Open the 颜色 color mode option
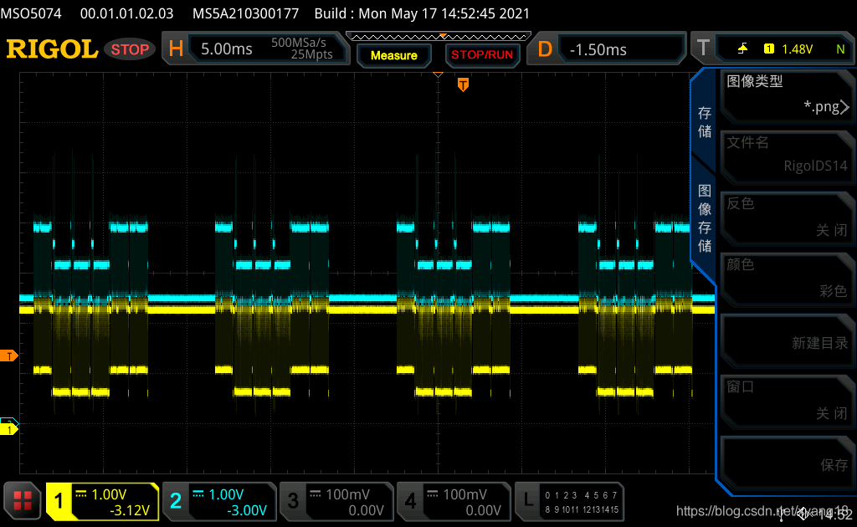This screenshot has width=857, height=527. click(x=788, y=279)
